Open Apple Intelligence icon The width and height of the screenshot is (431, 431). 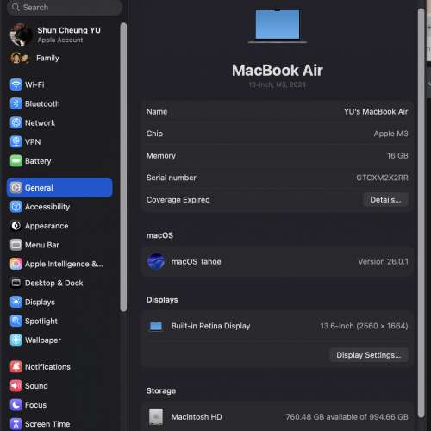tap(16, 264)
